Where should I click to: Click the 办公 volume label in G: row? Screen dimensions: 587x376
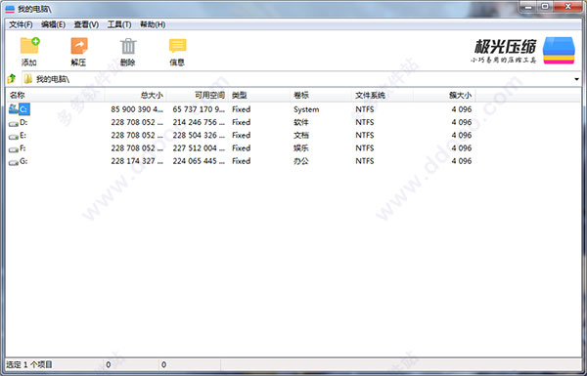point(301,161)
